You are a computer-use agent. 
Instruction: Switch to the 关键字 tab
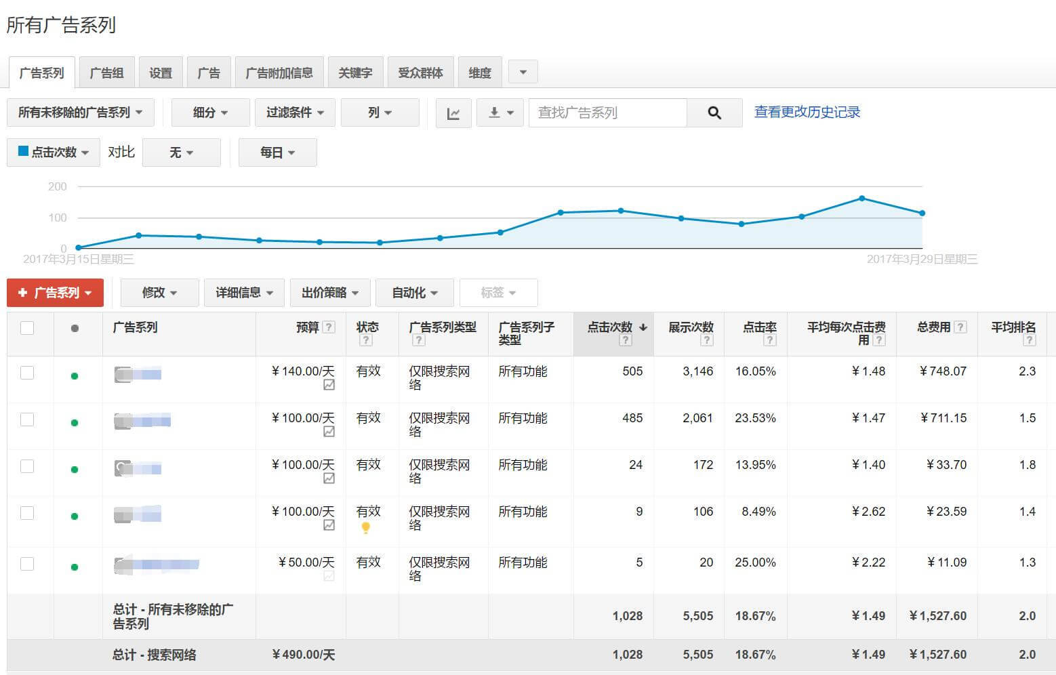(355, 73)
